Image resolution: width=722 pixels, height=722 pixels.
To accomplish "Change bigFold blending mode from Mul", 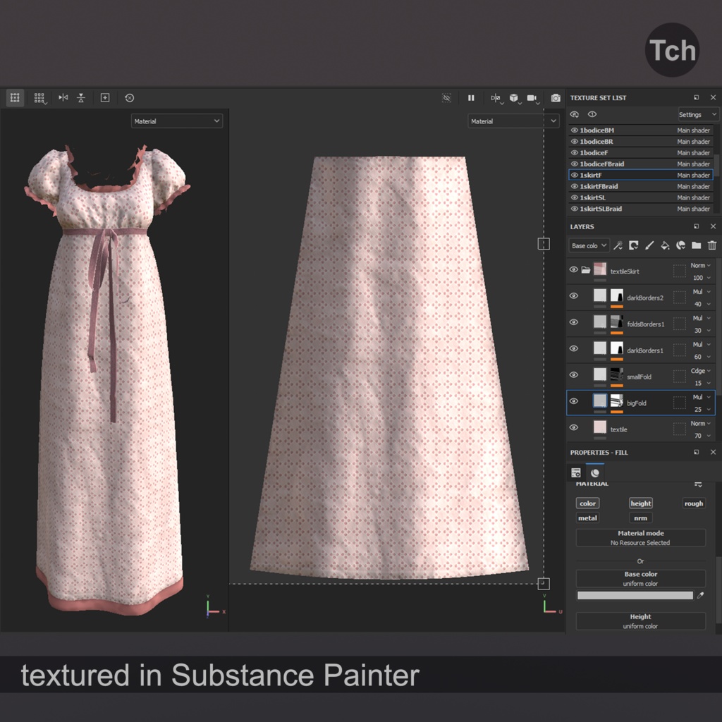I will pos(700,398).
